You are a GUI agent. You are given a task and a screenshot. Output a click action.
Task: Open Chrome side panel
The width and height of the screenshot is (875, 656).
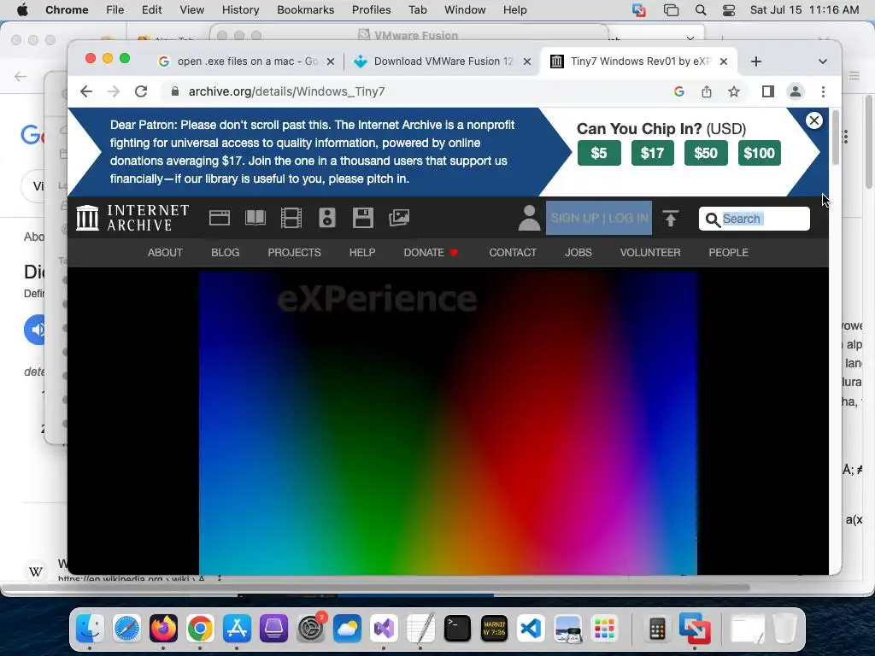pyautogui.click(x=768, y=91)
